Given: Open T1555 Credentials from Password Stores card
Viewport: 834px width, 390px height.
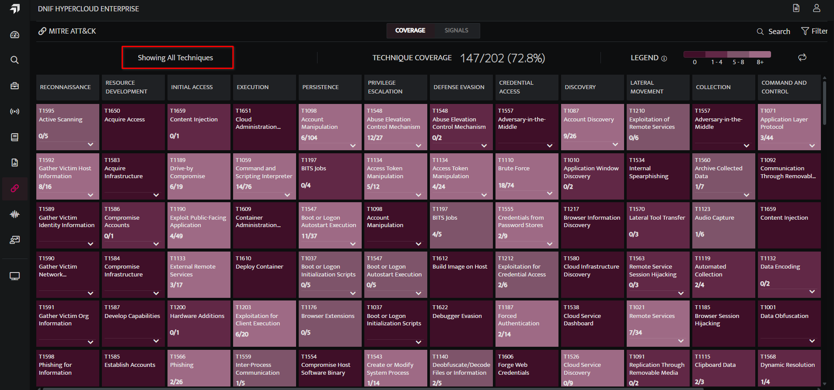Looking at the screenshot, I should (527, 225).
